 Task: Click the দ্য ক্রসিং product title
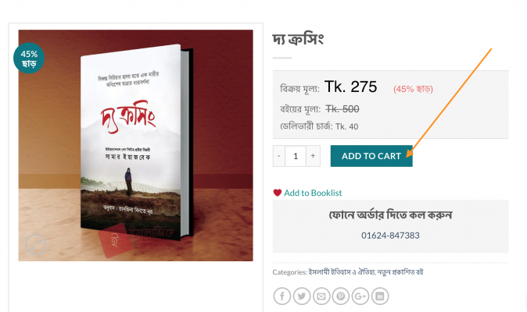coord(298,39)
